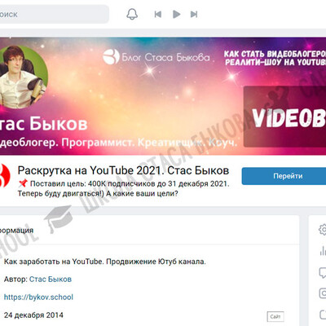This screenshot has width=326, height=326.
Task: Start playback with the play button
Action: pos(177,14)
